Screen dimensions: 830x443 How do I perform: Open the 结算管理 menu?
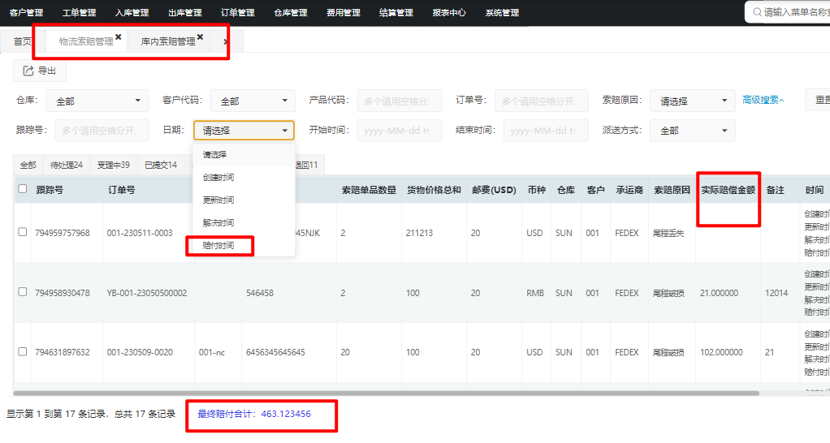click(396, 12)
